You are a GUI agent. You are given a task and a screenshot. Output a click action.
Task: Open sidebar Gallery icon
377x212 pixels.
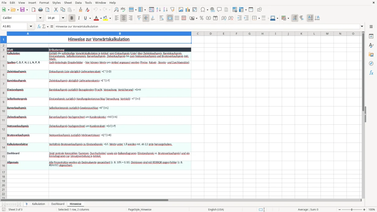(x=371, y=54)
